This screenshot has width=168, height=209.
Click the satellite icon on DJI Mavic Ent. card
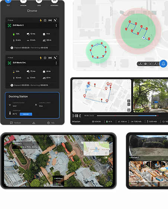click(x=55, y=58)
